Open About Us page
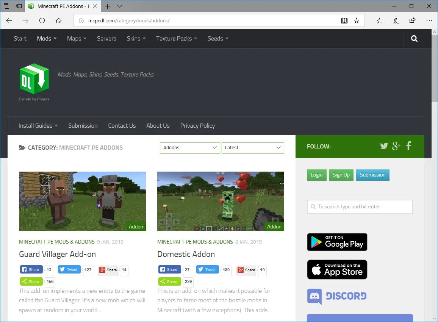Image resolution: width=438 pixels, height=322 pixels. [x=158, y=126]
